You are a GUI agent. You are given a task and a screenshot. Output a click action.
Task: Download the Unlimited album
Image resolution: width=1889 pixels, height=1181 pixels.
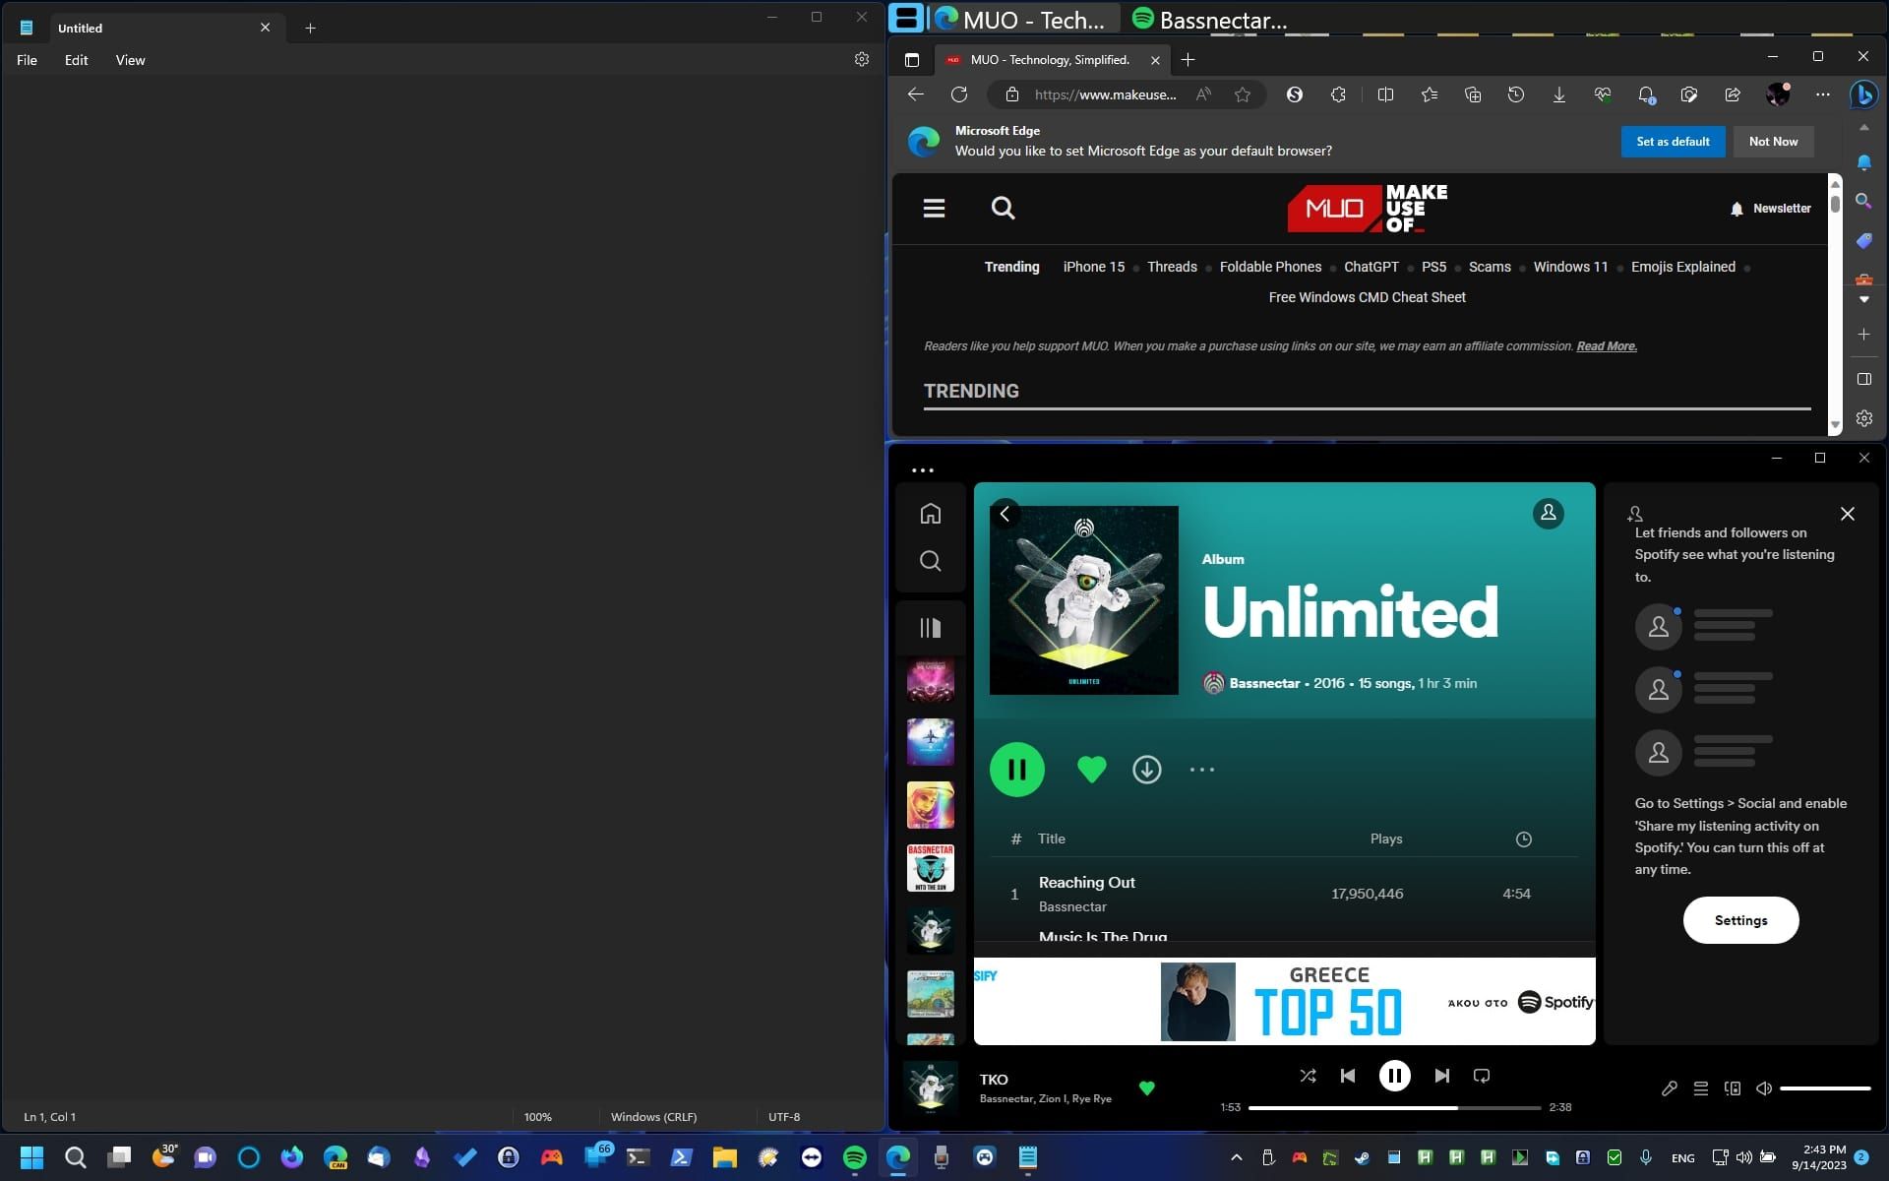1146,769
